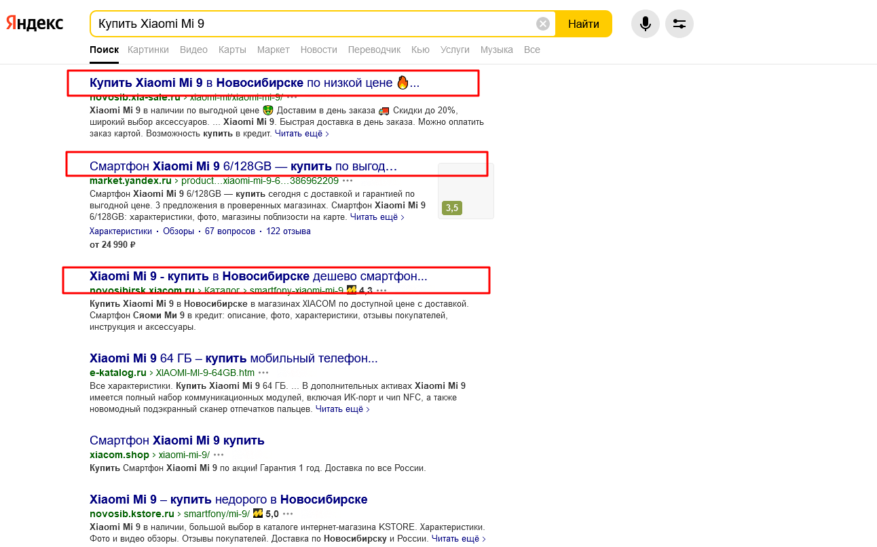Open options dots next to novosib.xia-sale.ru
The width and height of the screenshot is (877, 547).
pyautogui.click(x=292, y=98)
